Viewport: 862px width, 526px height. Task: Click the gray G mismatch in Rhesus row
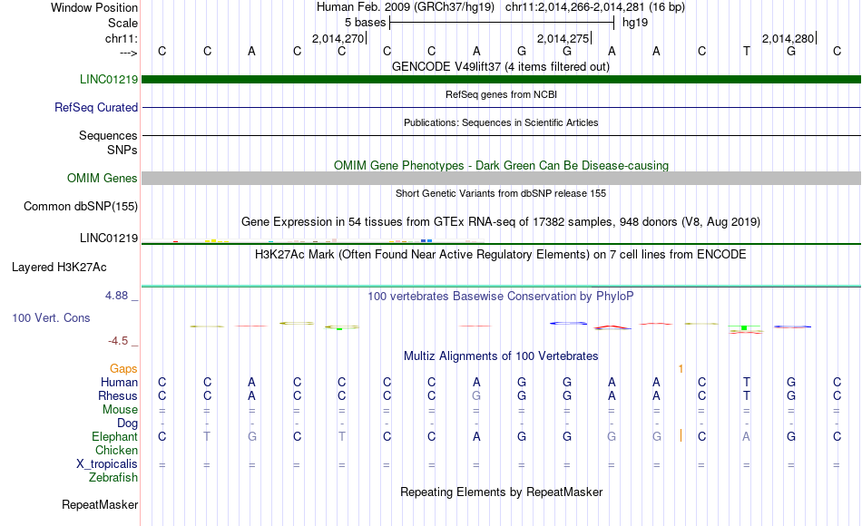pos(476,395)
